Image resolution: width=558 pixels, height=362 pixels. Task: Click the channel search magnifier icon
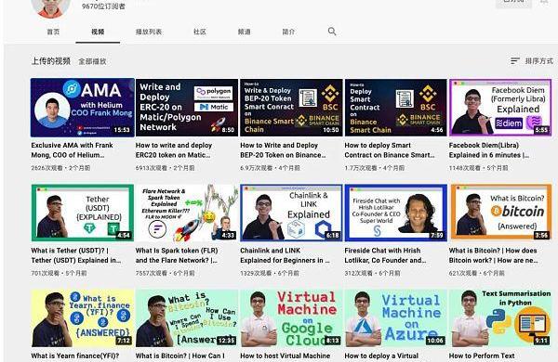[x=332, y=32]
